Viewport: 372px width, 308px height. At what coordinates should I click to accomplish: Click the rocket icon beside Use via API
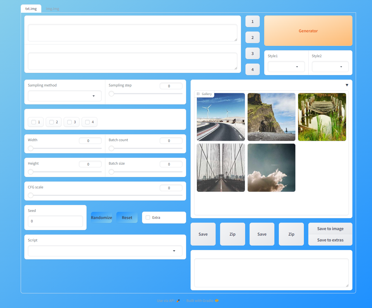click(178, 301)
